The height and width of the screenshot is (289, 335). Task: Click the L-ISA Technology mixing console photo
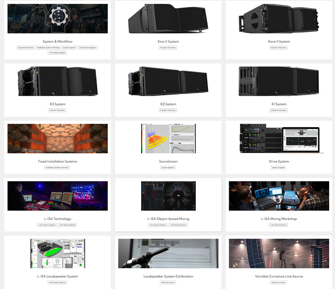tap(57, 196)
